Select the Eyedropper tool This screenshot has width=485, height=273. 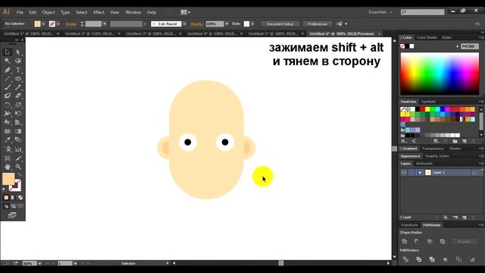click(8, 140)
